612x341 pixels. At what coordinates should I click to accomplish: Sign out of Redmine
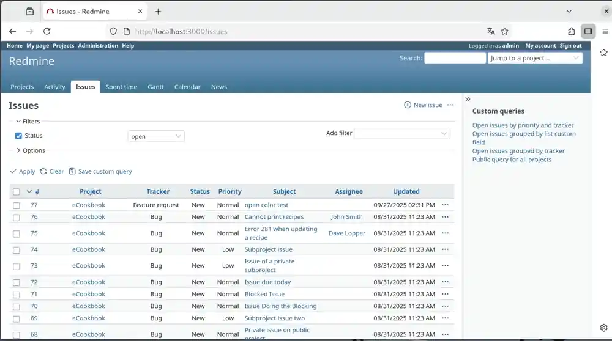pyautogui.click(x=570, y=46)
